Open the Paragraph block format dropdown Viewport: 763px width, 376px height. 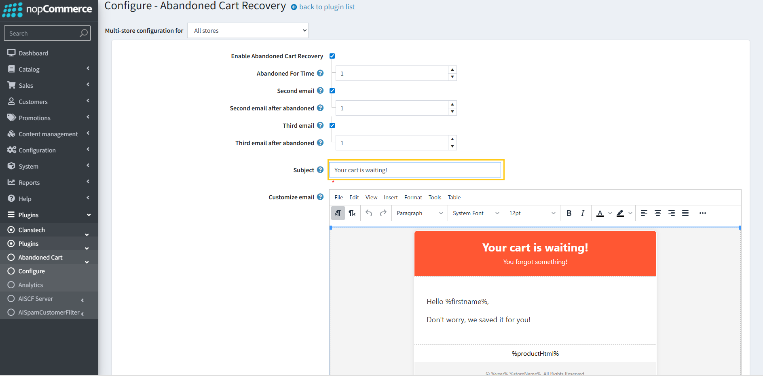point(419,213)
